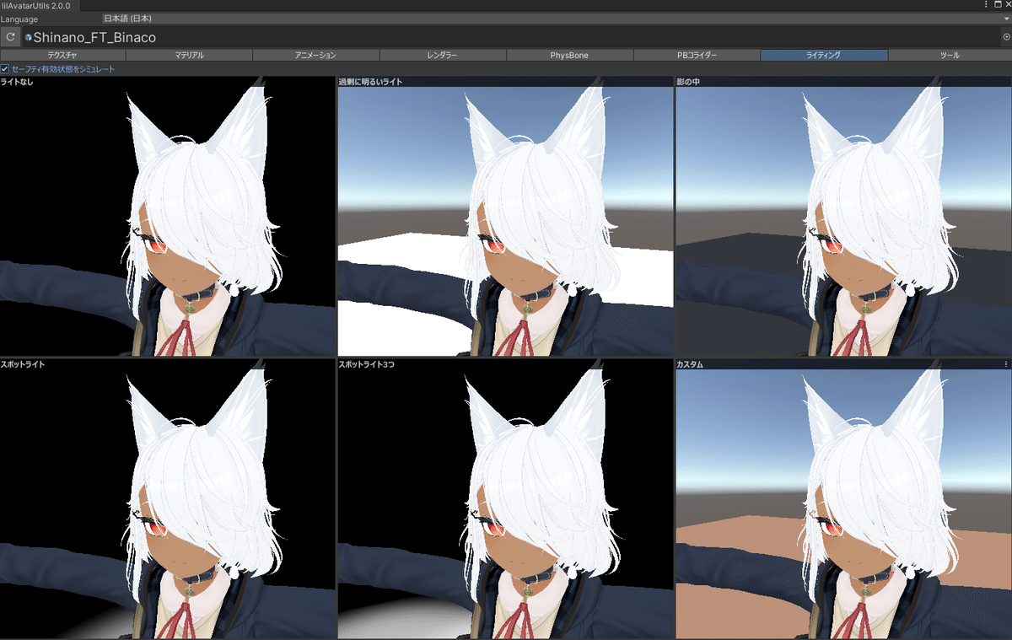The image size is (1012, 640).
Task: Select the PhysBone tab
Action: click(x=569, y=55)
